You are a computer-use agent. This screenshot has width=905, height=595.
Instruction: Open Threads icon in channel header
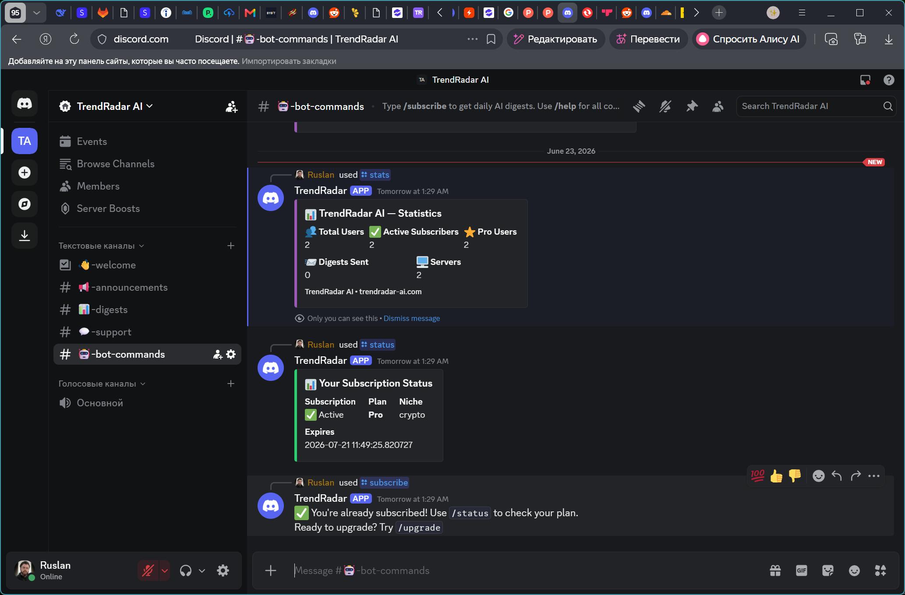click(x=639, y=106)
